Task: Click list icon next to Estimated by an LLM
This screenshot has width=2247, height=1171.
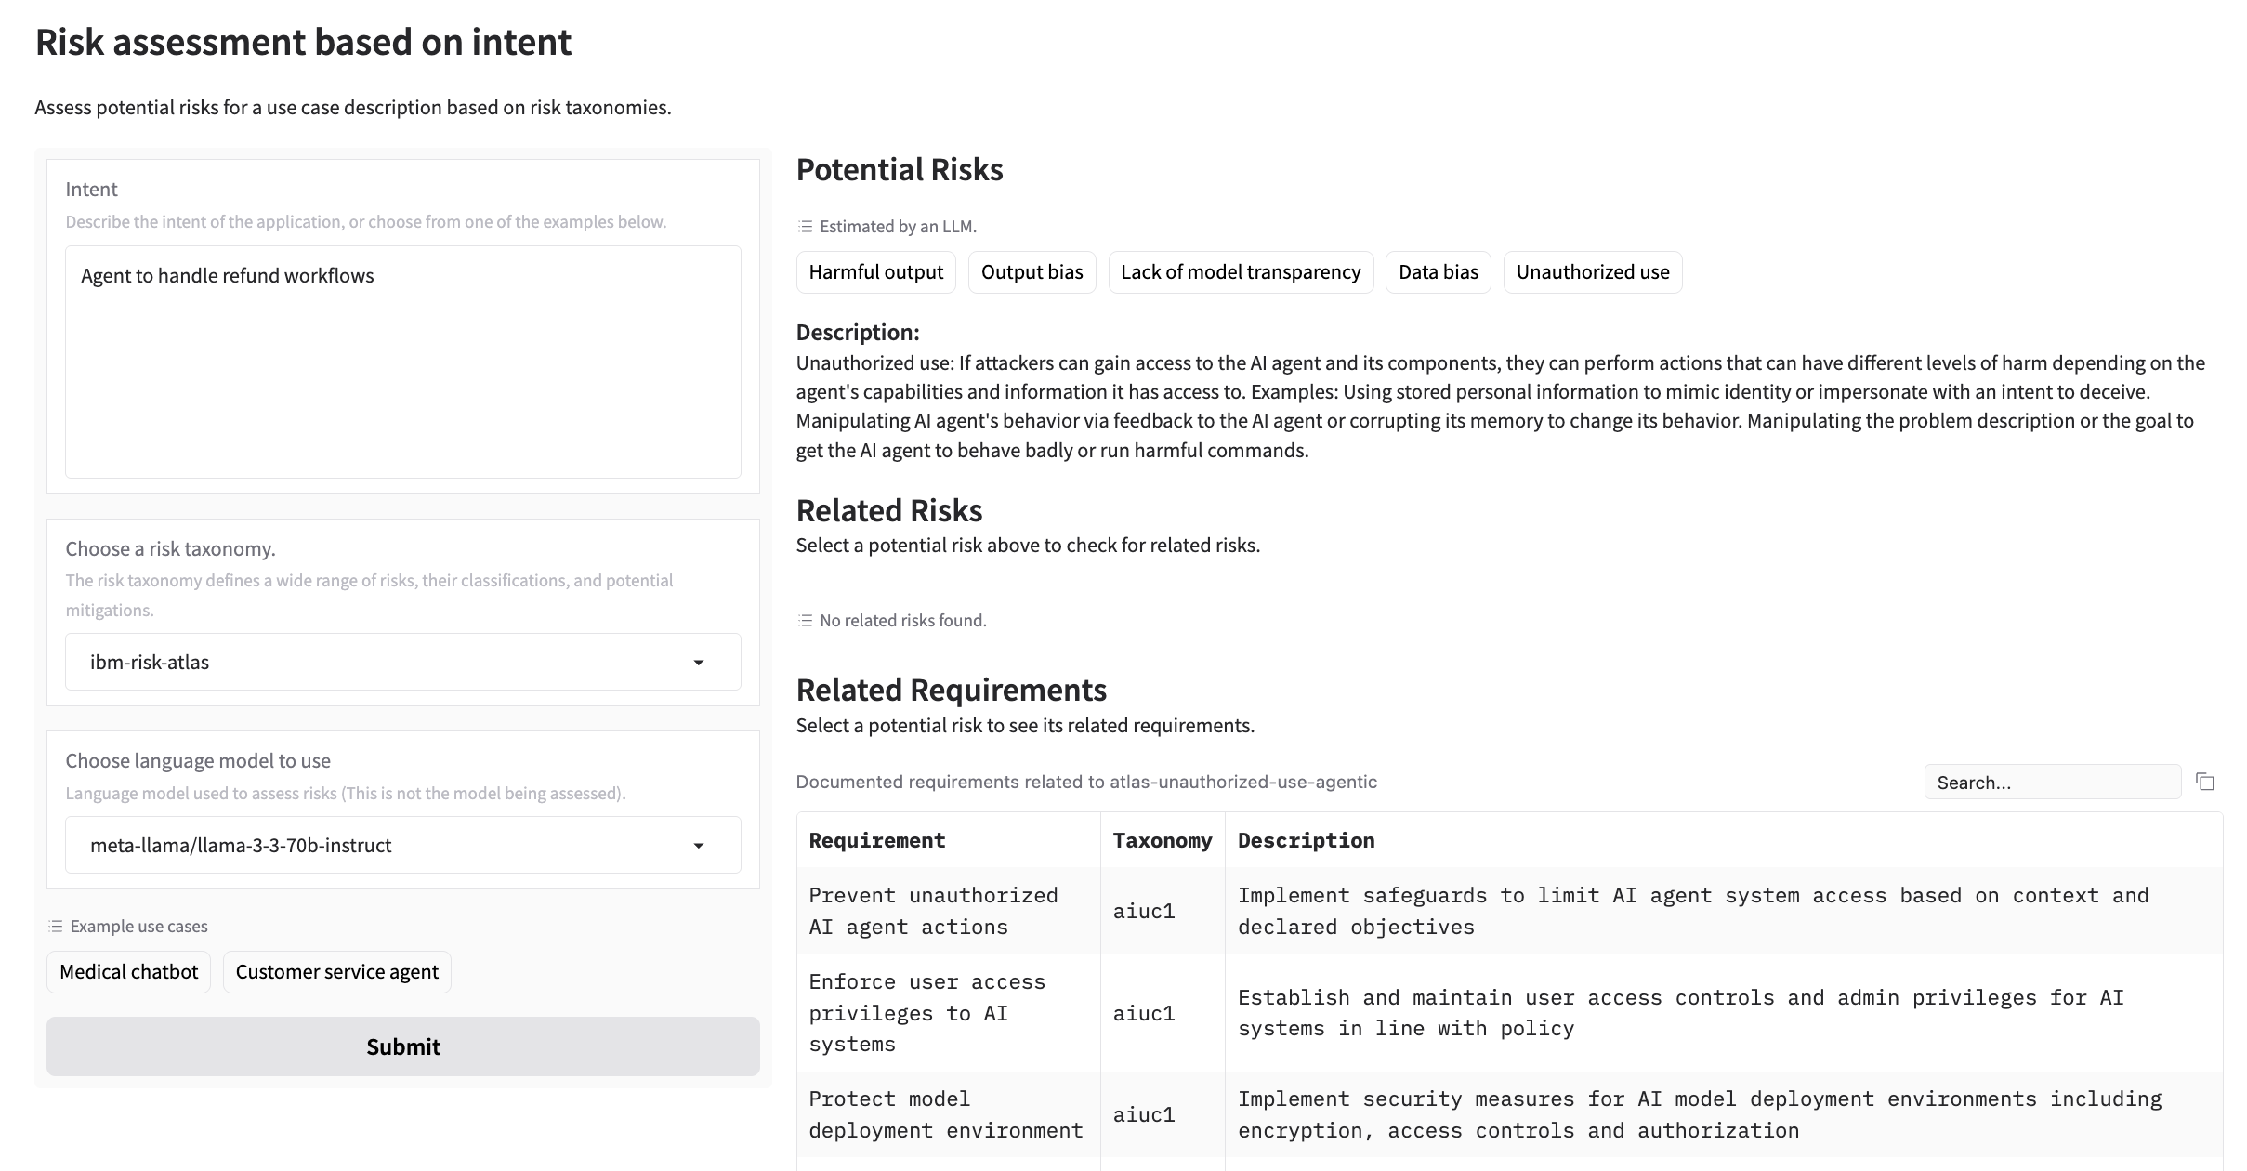Action: 805,227
